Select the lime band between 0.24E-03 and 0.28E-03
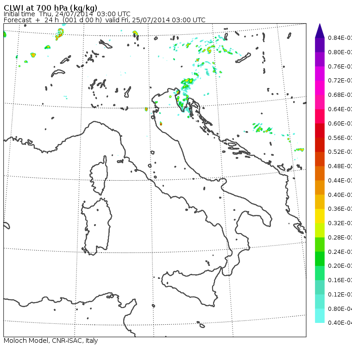 click(320, 245)
